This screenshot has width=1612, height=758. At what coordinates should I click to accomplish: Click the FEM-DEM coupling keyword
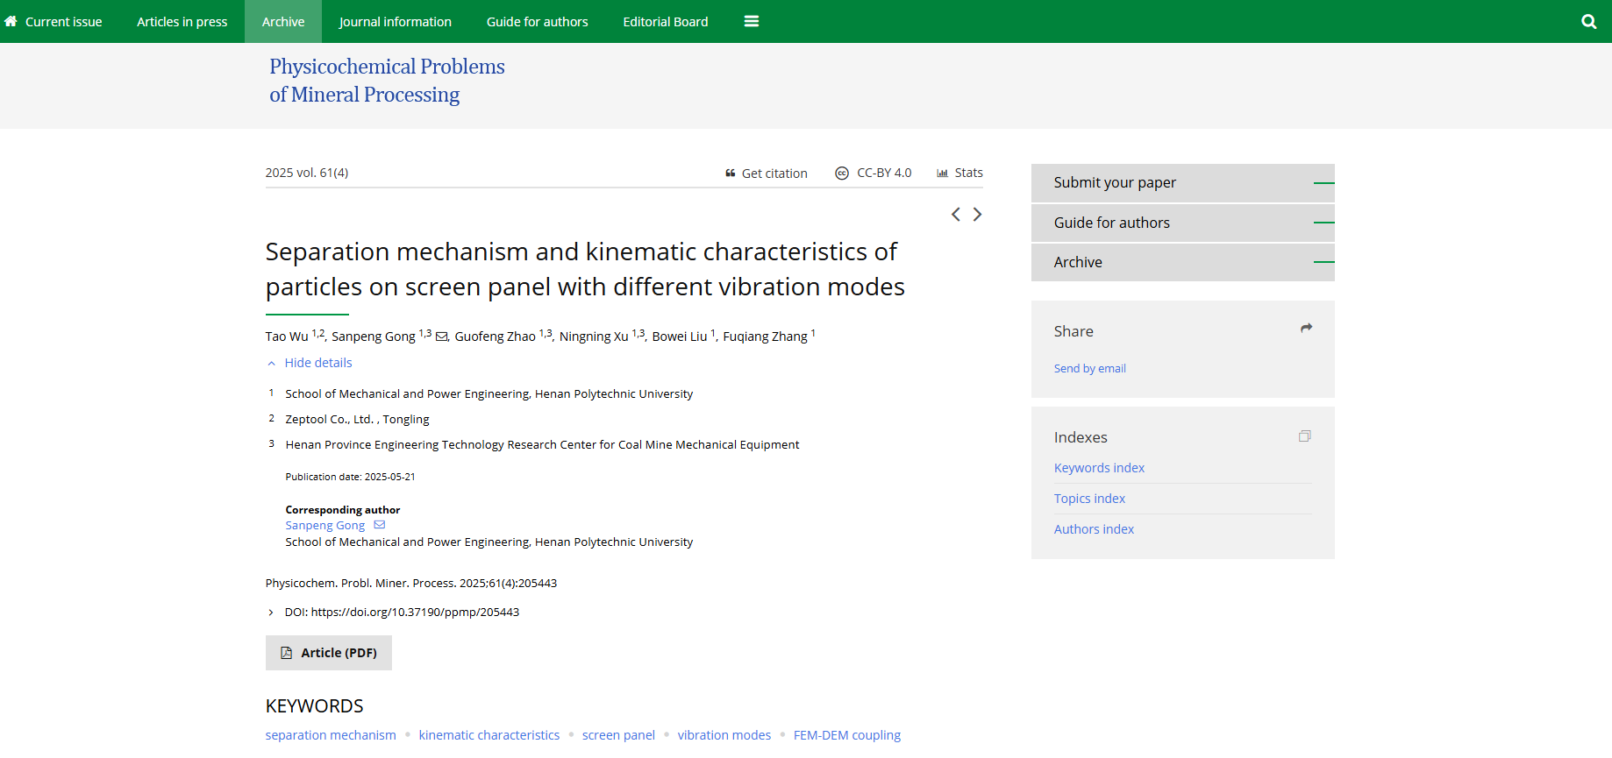tap(846, 735)
